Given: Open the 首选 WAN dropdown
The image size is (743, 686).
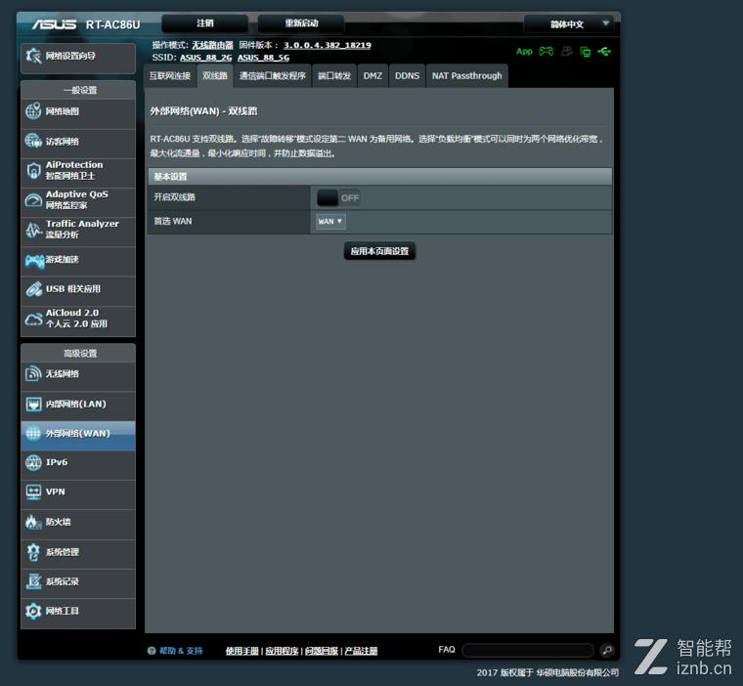Looking at the screenshot, I should (x=330, y=222).
